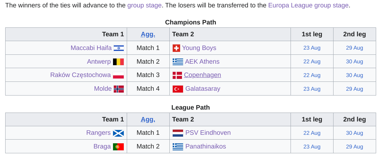Screen dimensions: 388x157
Task: Click the Israel flag beside Maccabi Haifa
Action: [x=119, y=48]
